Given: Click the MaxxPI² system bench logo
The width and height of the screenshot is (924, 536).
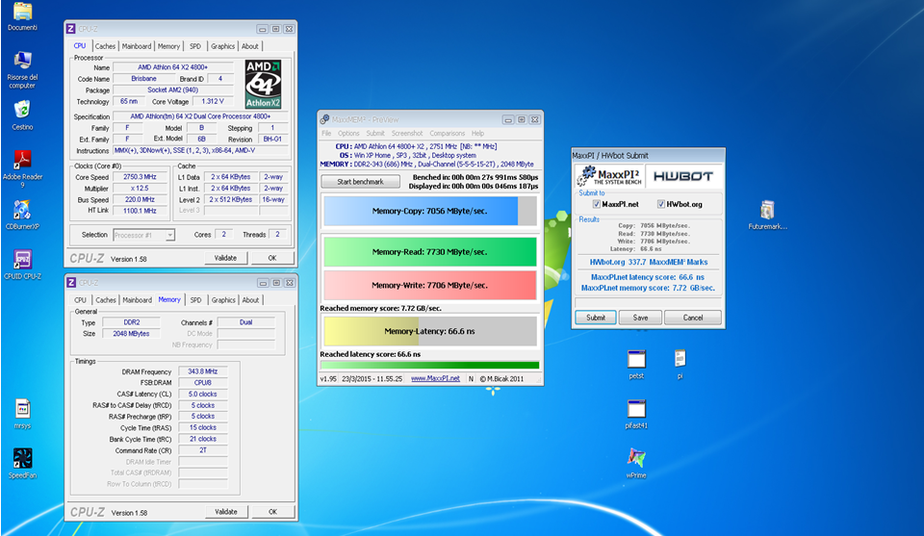Looking at the screenshot, I should click(609, 176).
